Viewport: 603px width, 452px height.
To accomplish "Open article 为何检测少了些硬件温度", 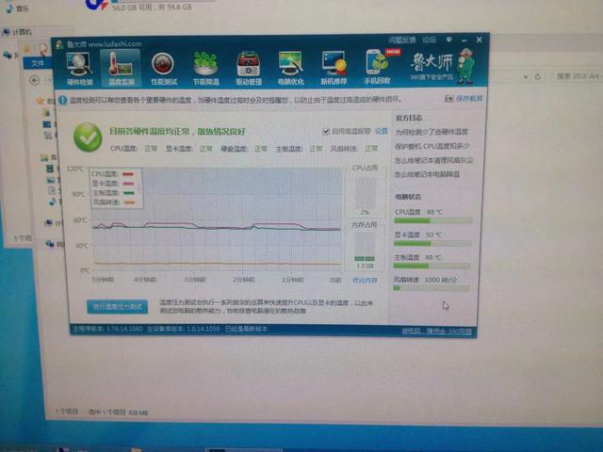I will point(431,132).
